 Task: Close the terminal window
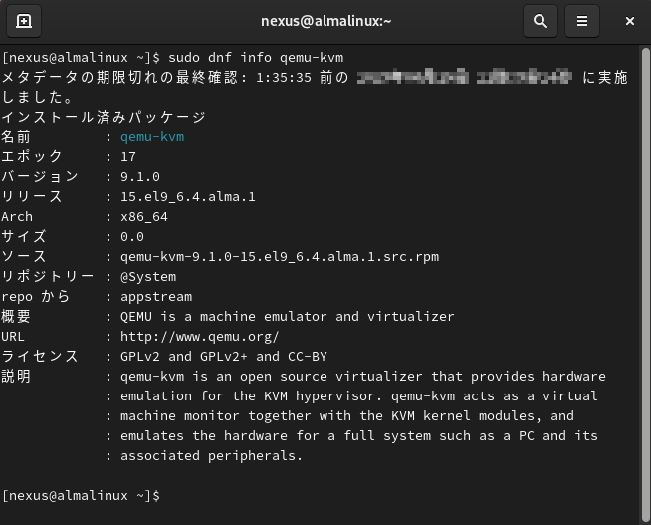click(x=630, y=20)
